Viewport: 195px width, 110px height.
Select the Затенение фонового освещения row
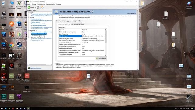point(82,46)
